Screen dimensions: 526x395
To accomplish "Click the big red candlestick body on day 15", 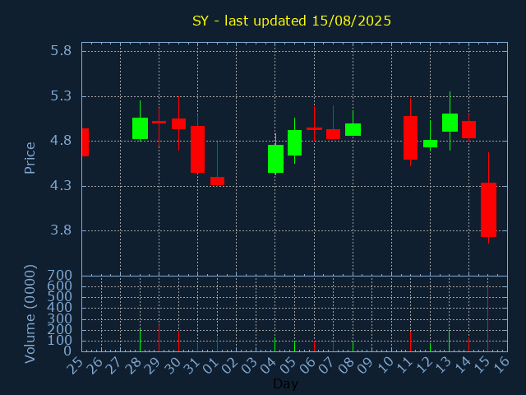I will (488, 210).
